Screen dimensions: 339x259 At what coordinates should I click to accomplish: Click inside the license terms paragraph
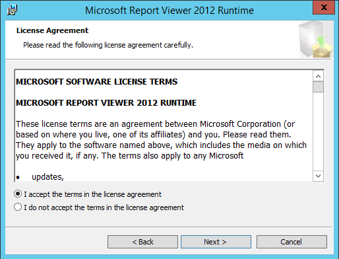pos(161,140)
